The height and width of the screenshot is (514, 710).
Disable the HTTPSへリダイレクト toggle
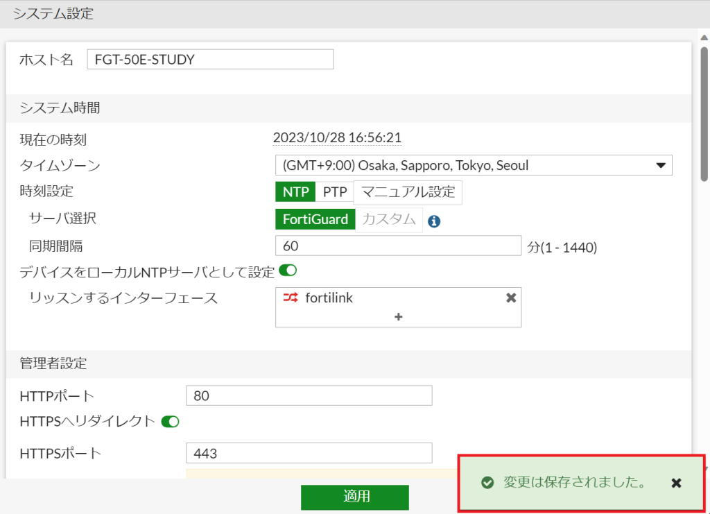pyautogui.click(x=170, y=421)
